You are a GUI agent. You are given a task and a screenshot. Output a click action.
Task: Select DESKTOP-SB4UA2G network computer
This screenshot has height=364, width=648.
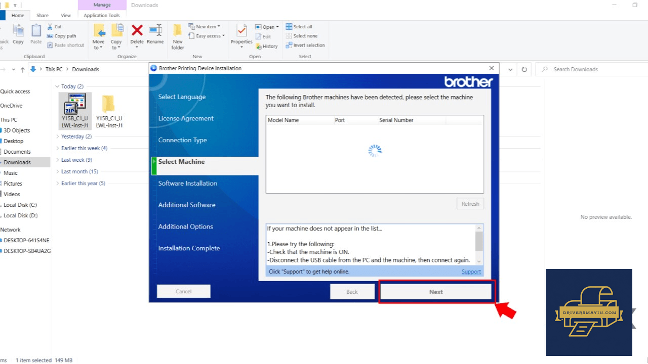point(27,251)
